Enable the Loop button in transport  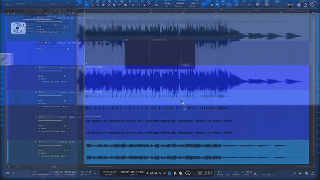[x=187, y=173]
